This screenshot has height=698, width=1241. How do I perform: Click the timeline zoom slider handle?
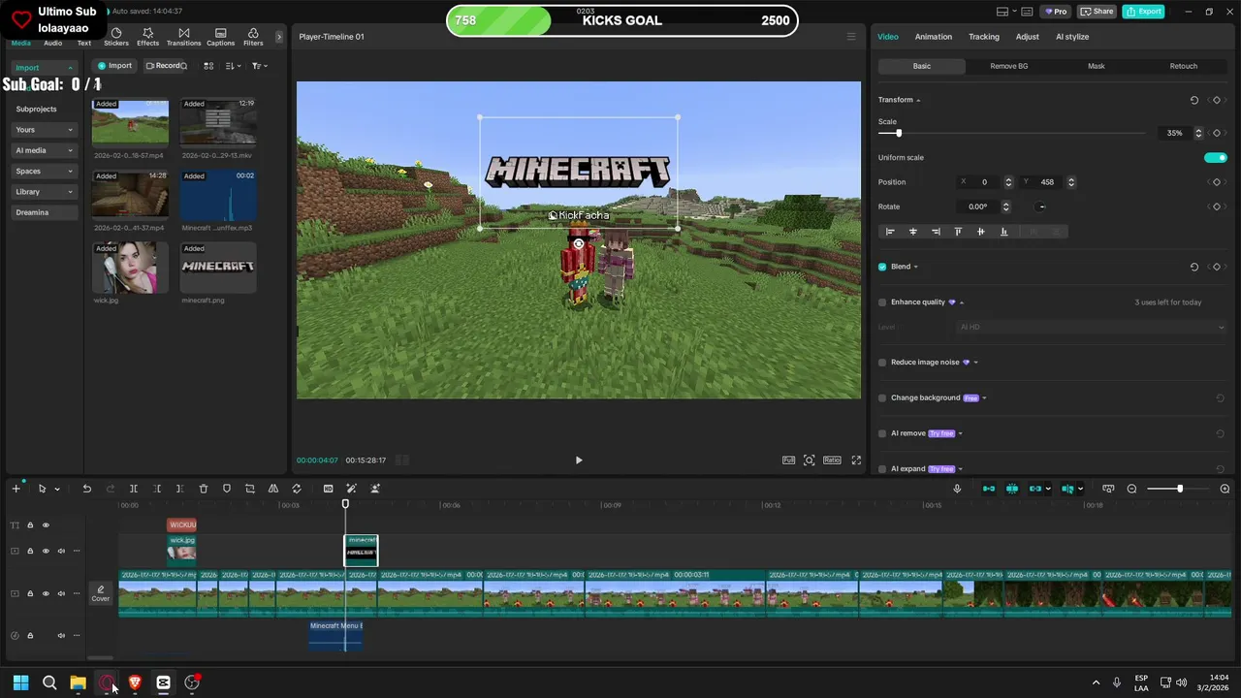coord(1180,489)
